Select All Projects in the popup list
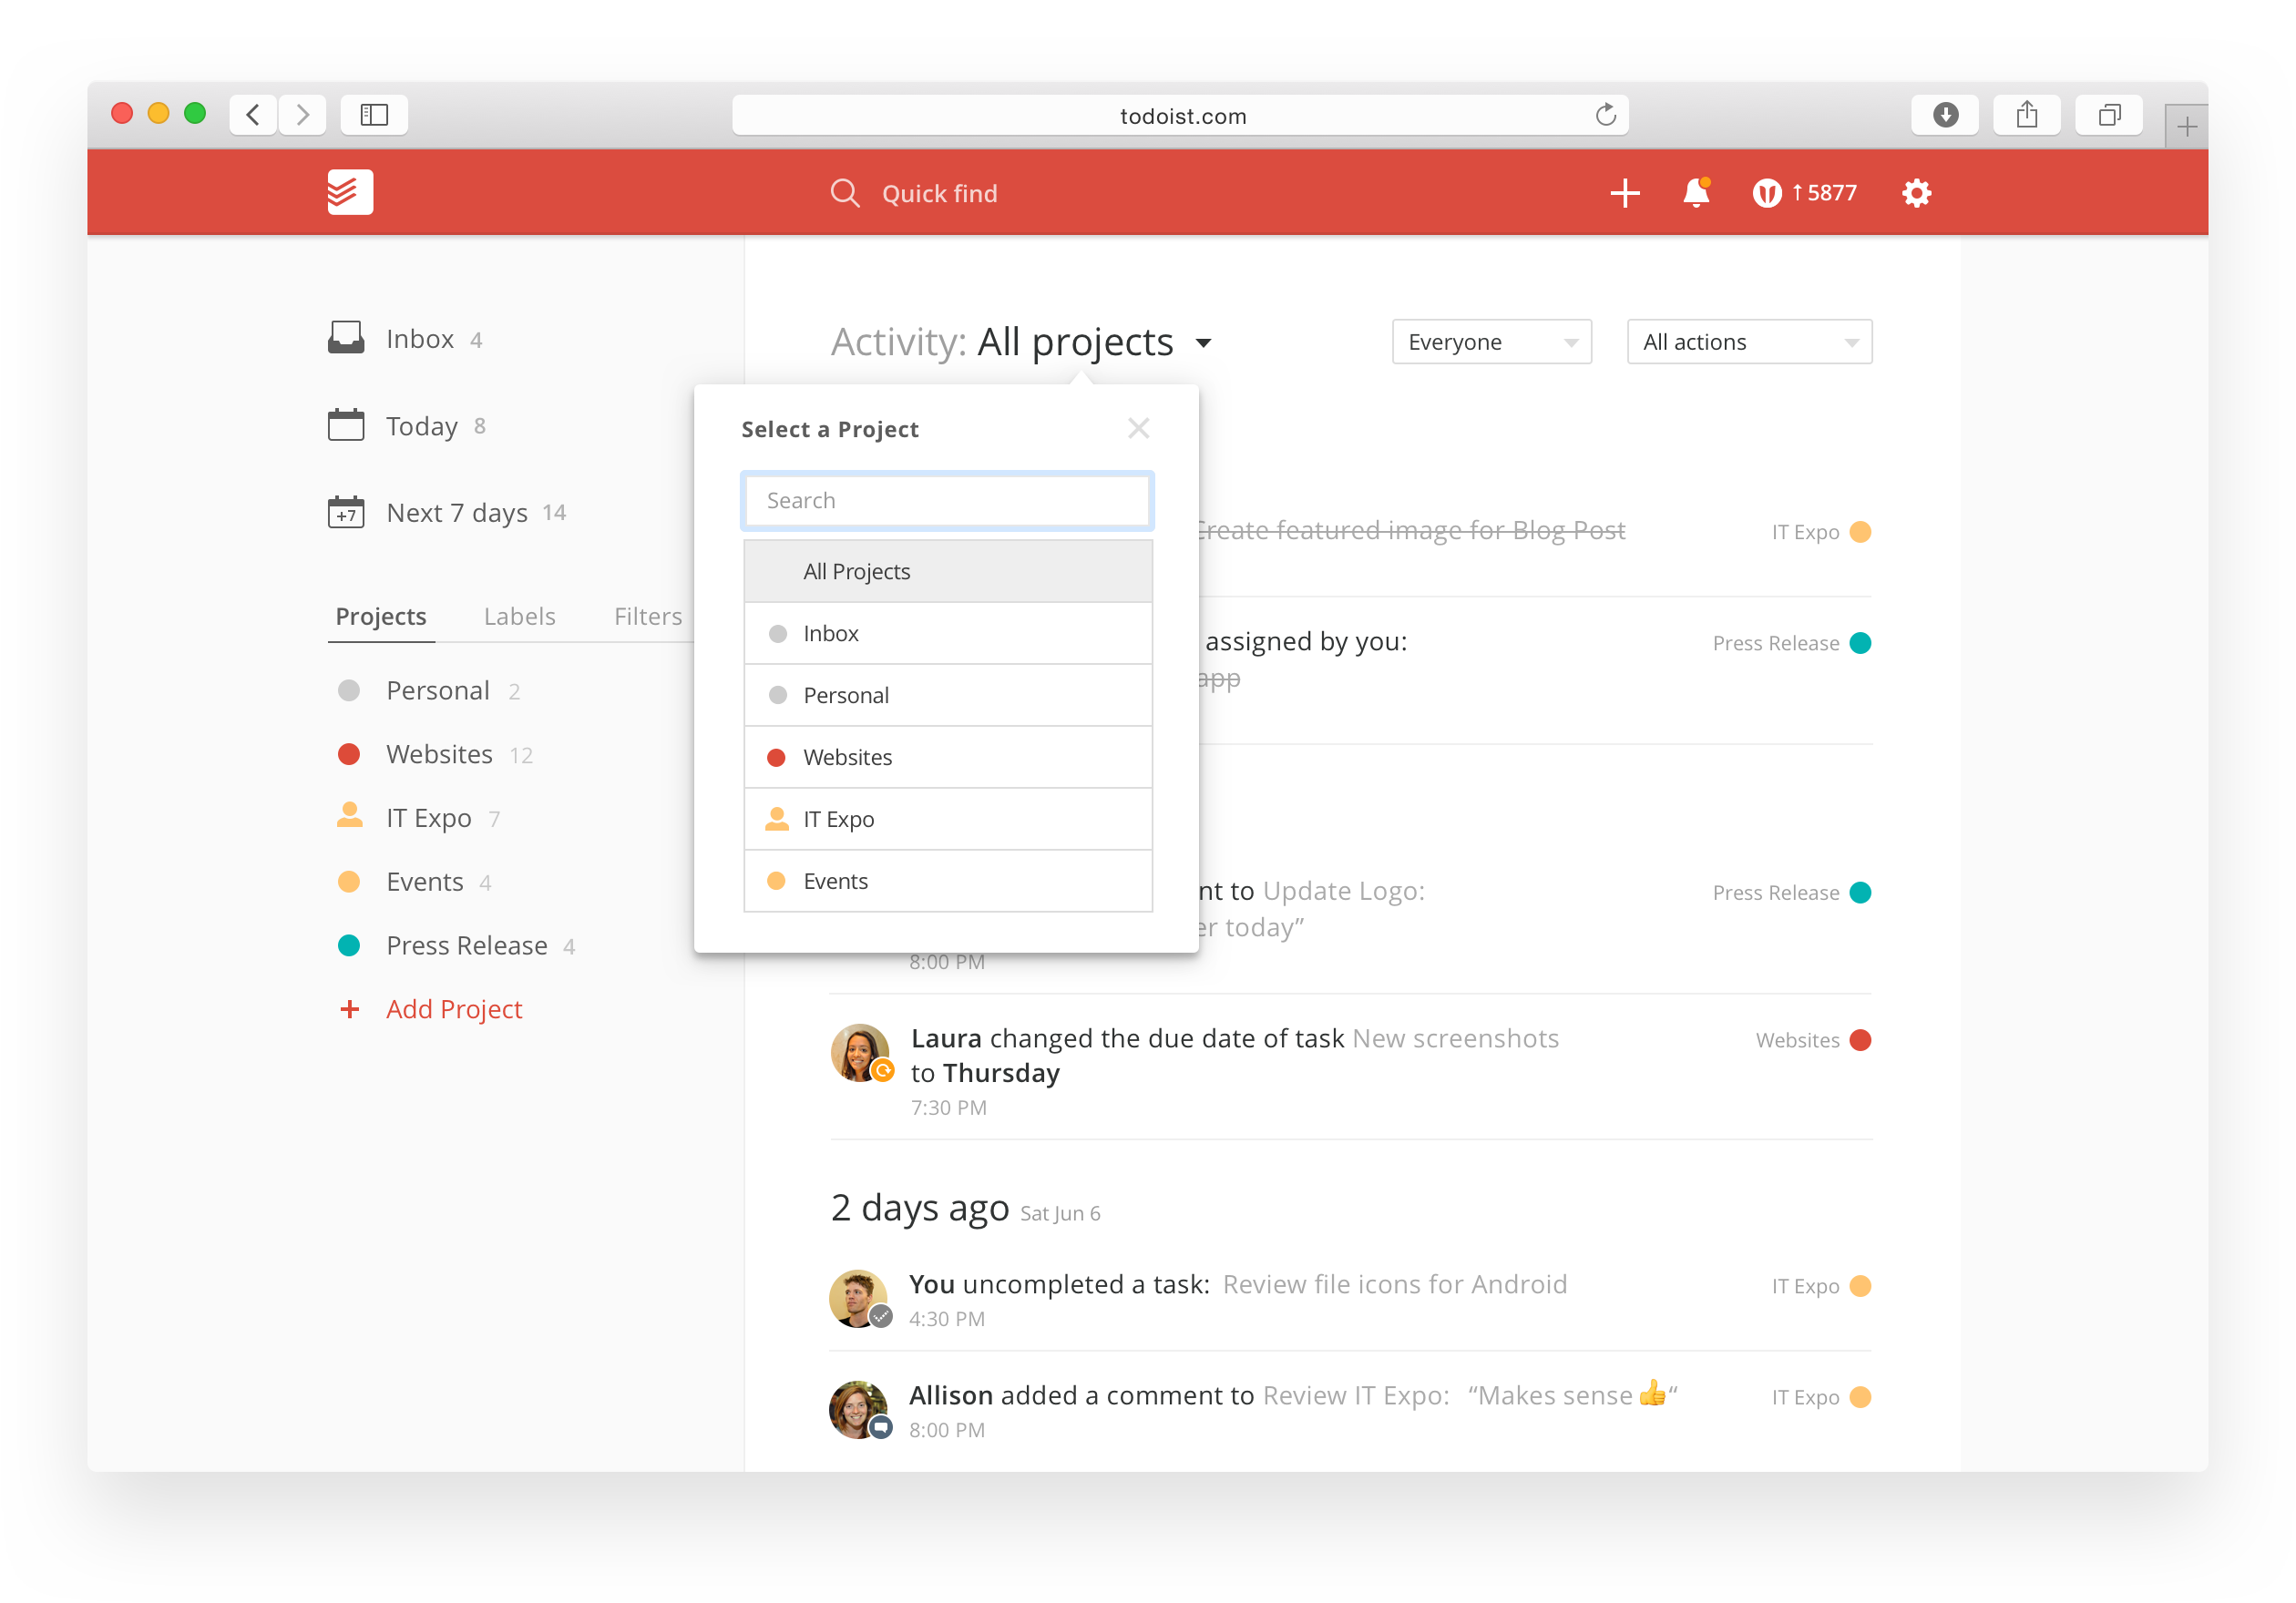 tap(948, 572)
